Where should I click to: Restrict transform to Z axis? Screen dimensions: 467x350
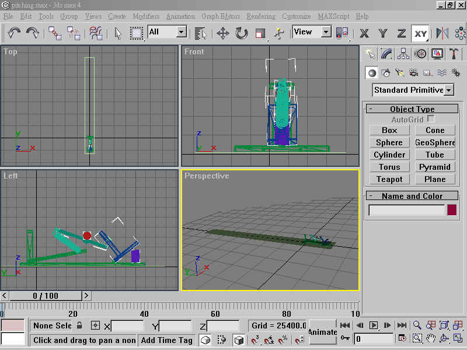coord(402,33)
